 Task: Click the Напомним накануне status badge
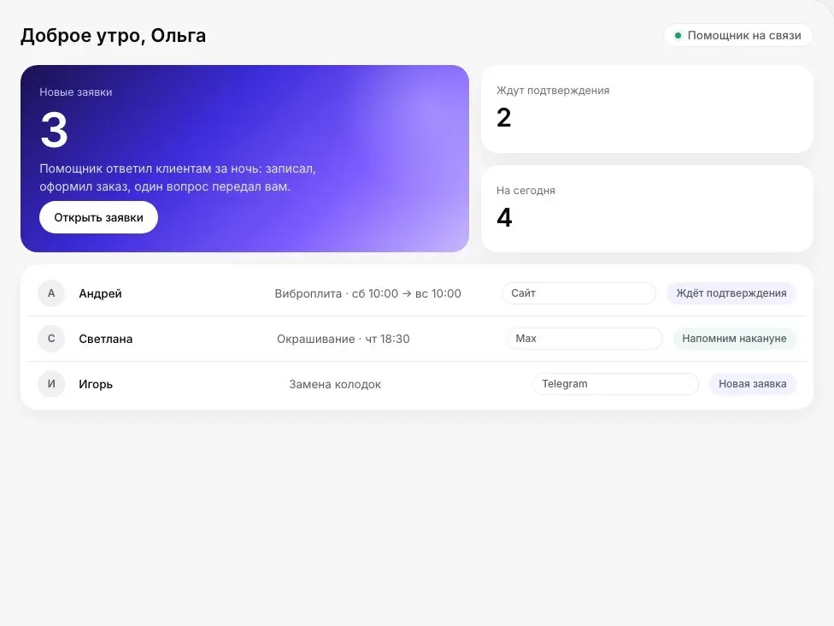[x=735, y=339]
